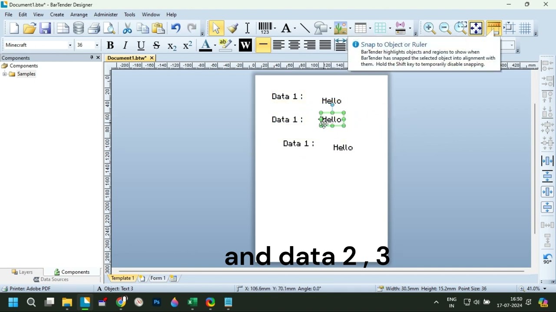Open a file with the folder icon
The image size is (556, 312).
tap(30, 28)
